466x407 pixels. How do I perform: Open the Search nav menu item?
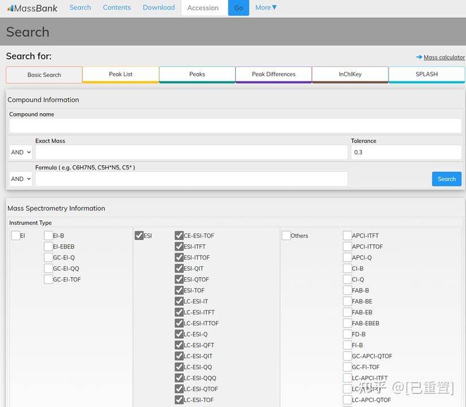(x=80, y=8)
